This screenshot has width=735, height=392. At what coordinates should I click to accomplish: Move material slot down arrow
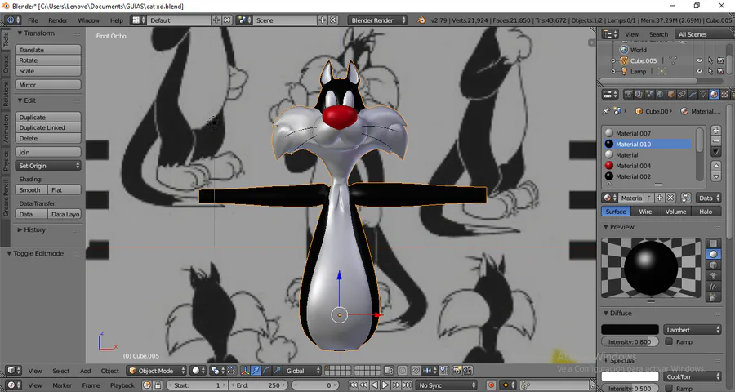[x=715, y=176]
